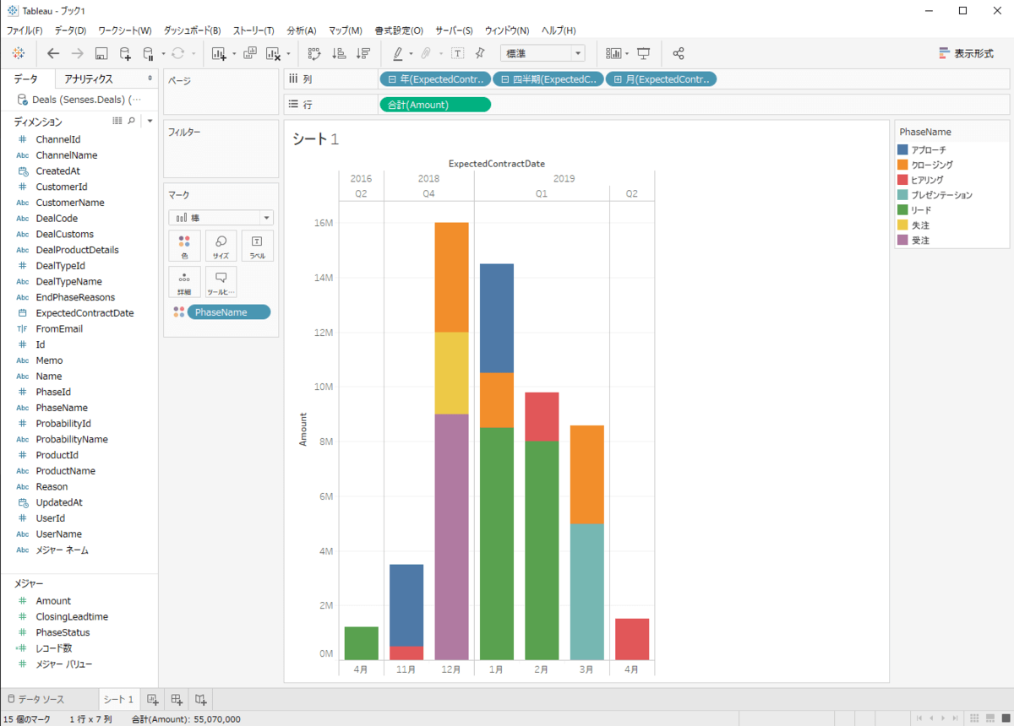
Task: Open the mark type 棒 dropdown
Action: (x=267, y=218)
